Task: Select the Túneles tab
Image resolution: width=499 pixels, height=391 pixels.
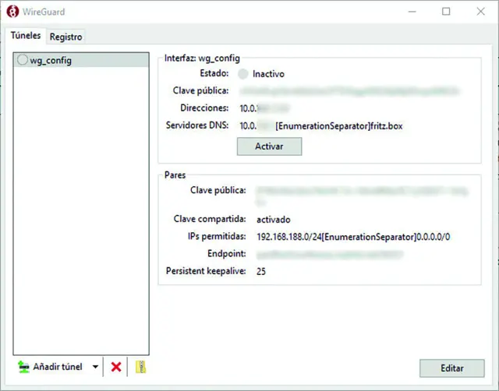Action: coord(26,36)
